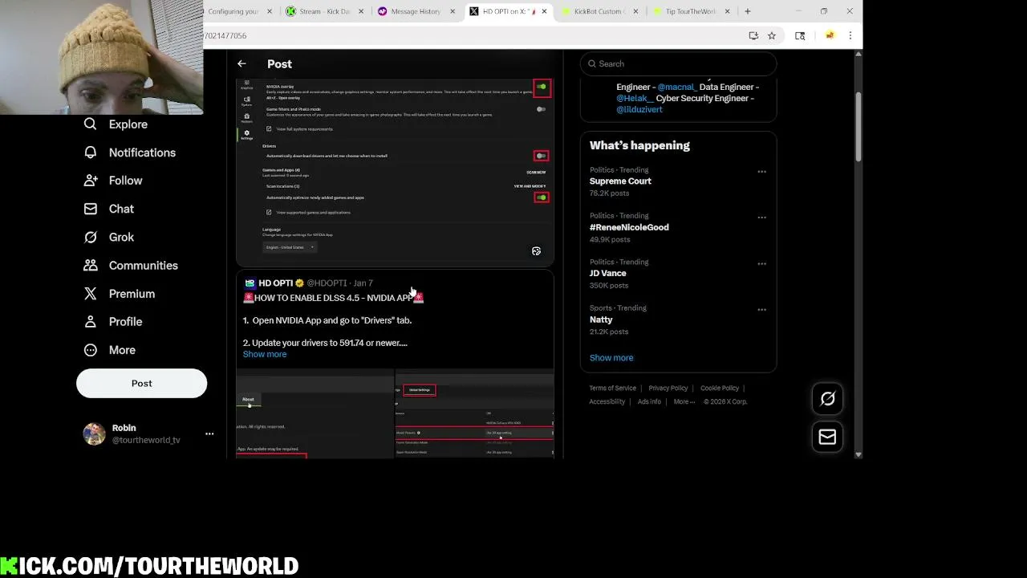Image resolution: width=1027 pixels, height=578 pixels.
Task: Open the Supreme Court trending topic
Action: (x=620, y=181)
